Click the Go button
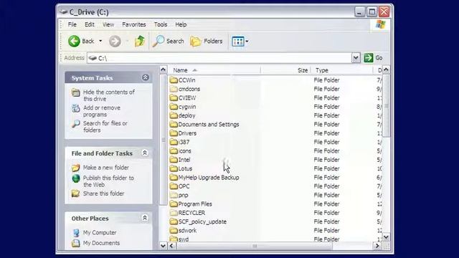 pyautogui.click(x=373, y=58)
